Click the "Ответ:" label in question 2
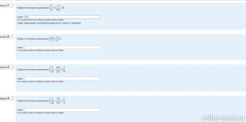Image resolution: width=246 pixels, height=122 pixels. (20, 48)
